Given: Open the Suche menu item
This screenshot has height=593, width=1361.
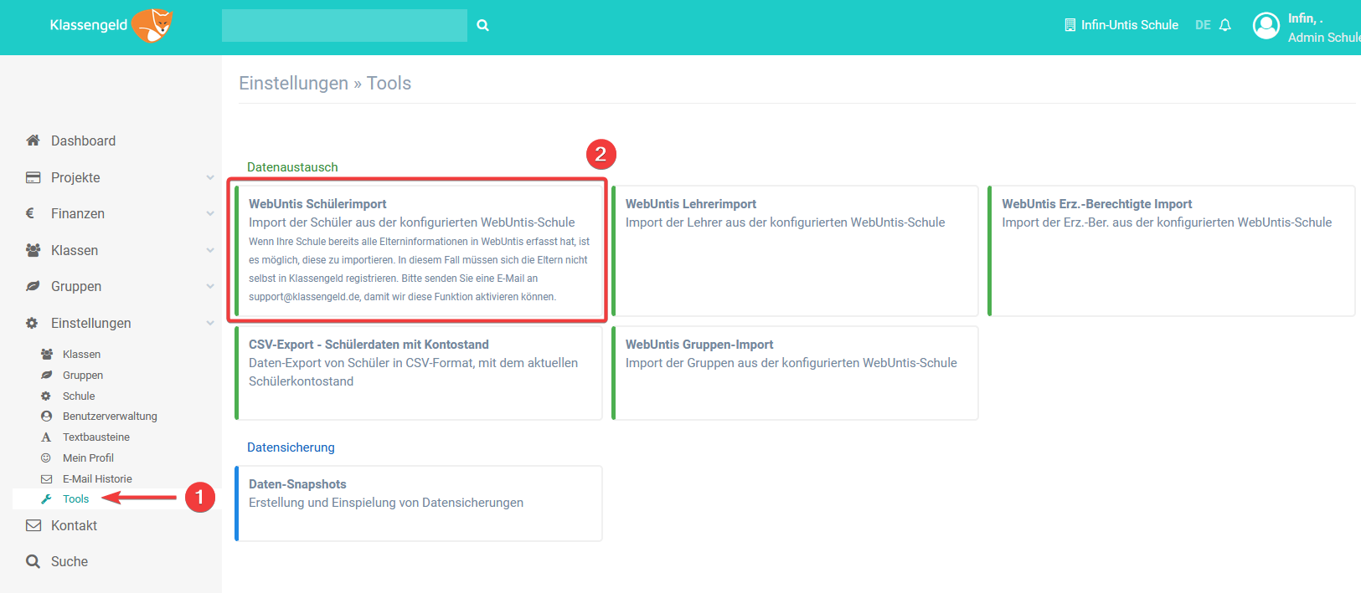Looking at the screenshot, I should coord(70,562).
